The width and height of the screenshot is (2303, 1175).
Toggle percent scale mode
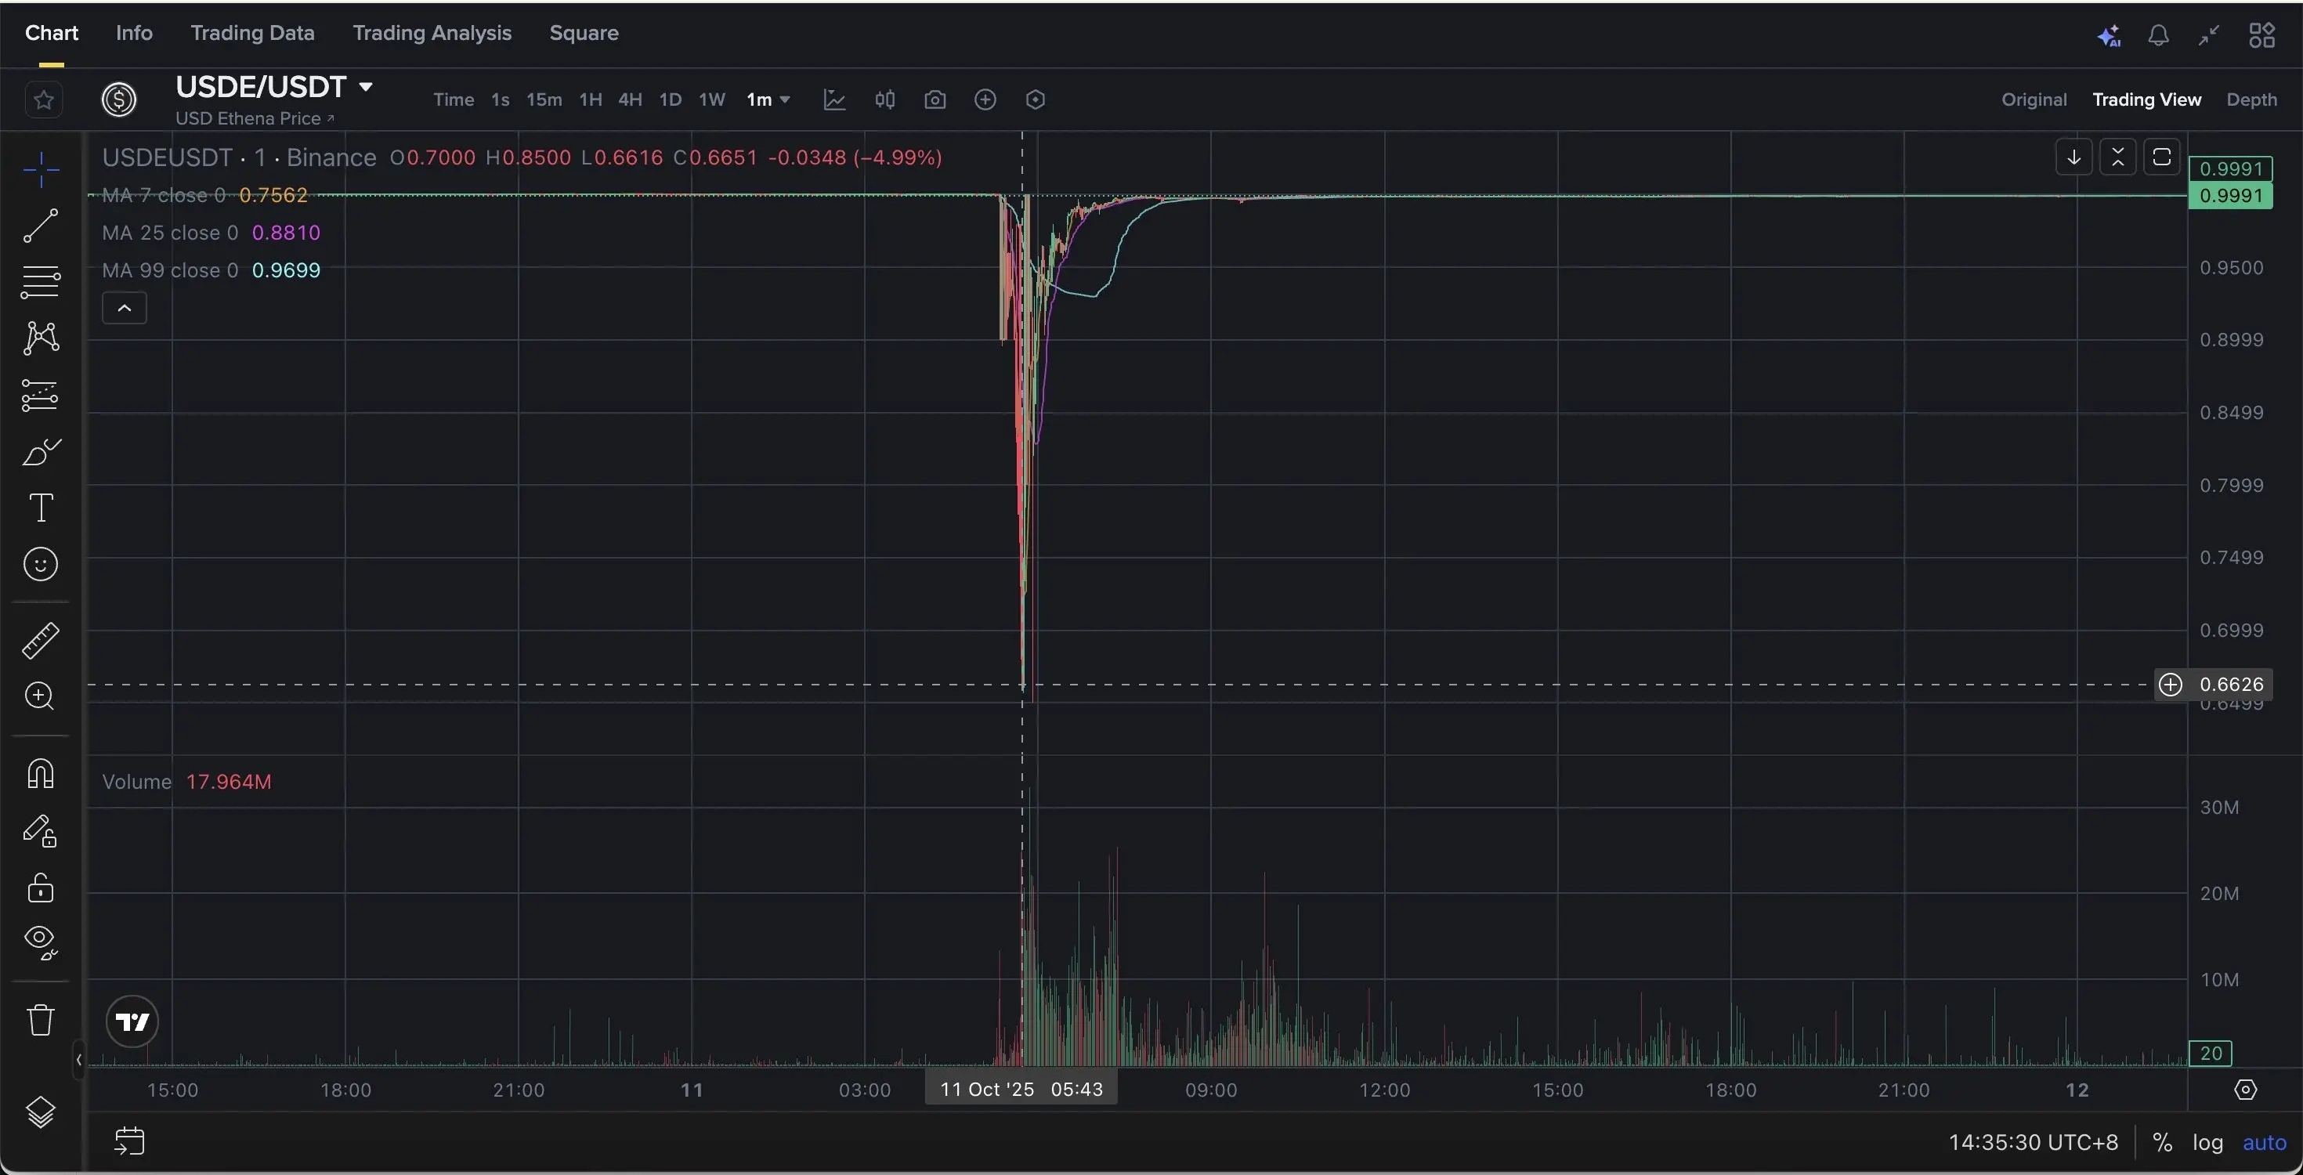click(x=2162, y=1142)
